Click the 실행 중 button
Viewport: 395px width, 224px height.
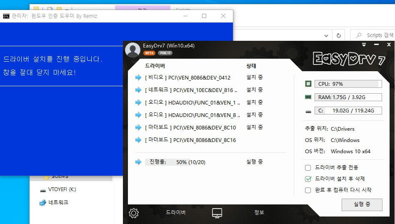pyautogui.click(x=362, y=204)
